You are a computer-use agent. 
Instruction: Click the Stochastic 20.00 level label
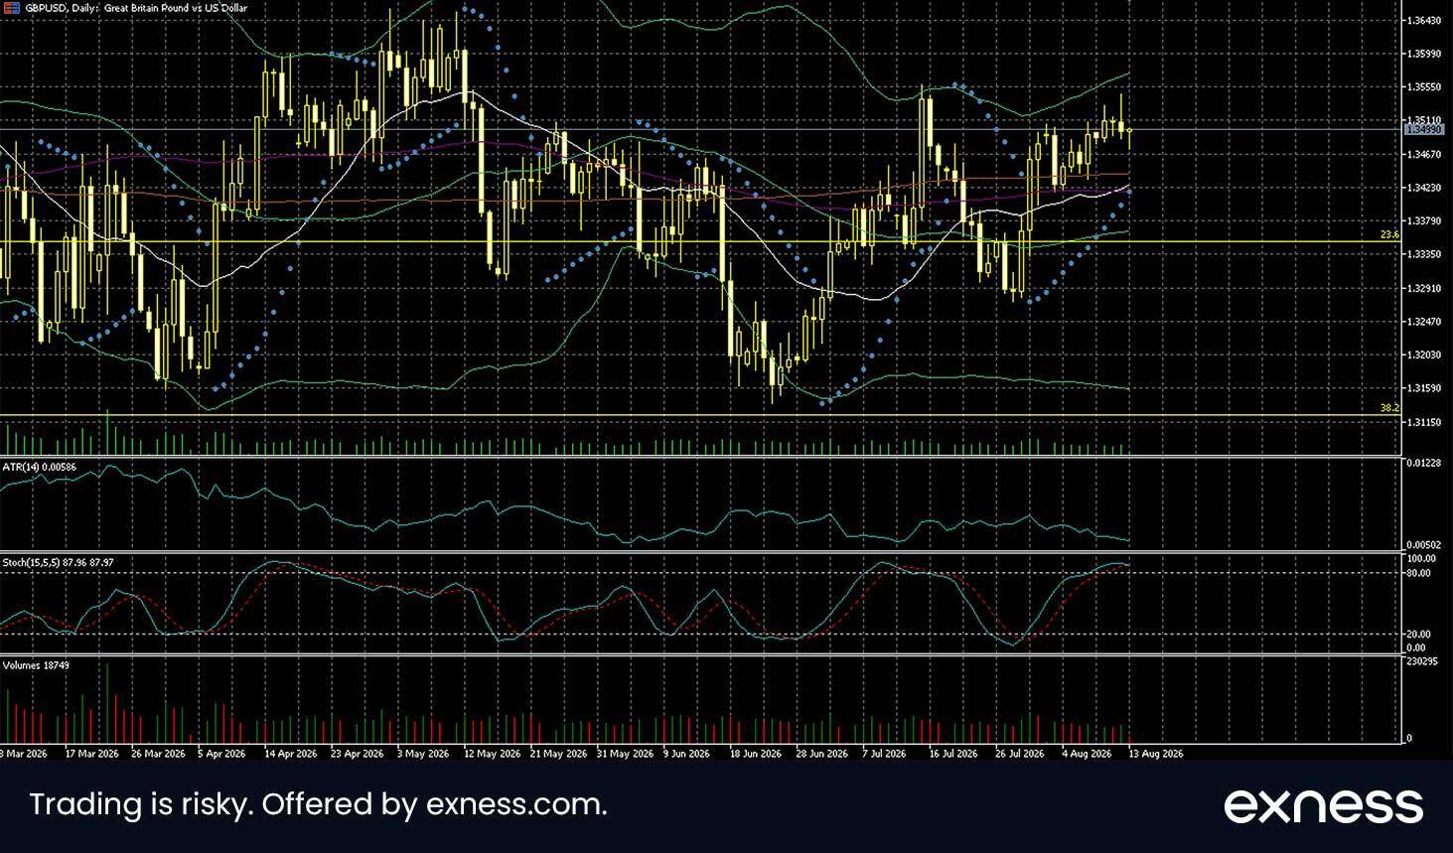(1418, 634)
